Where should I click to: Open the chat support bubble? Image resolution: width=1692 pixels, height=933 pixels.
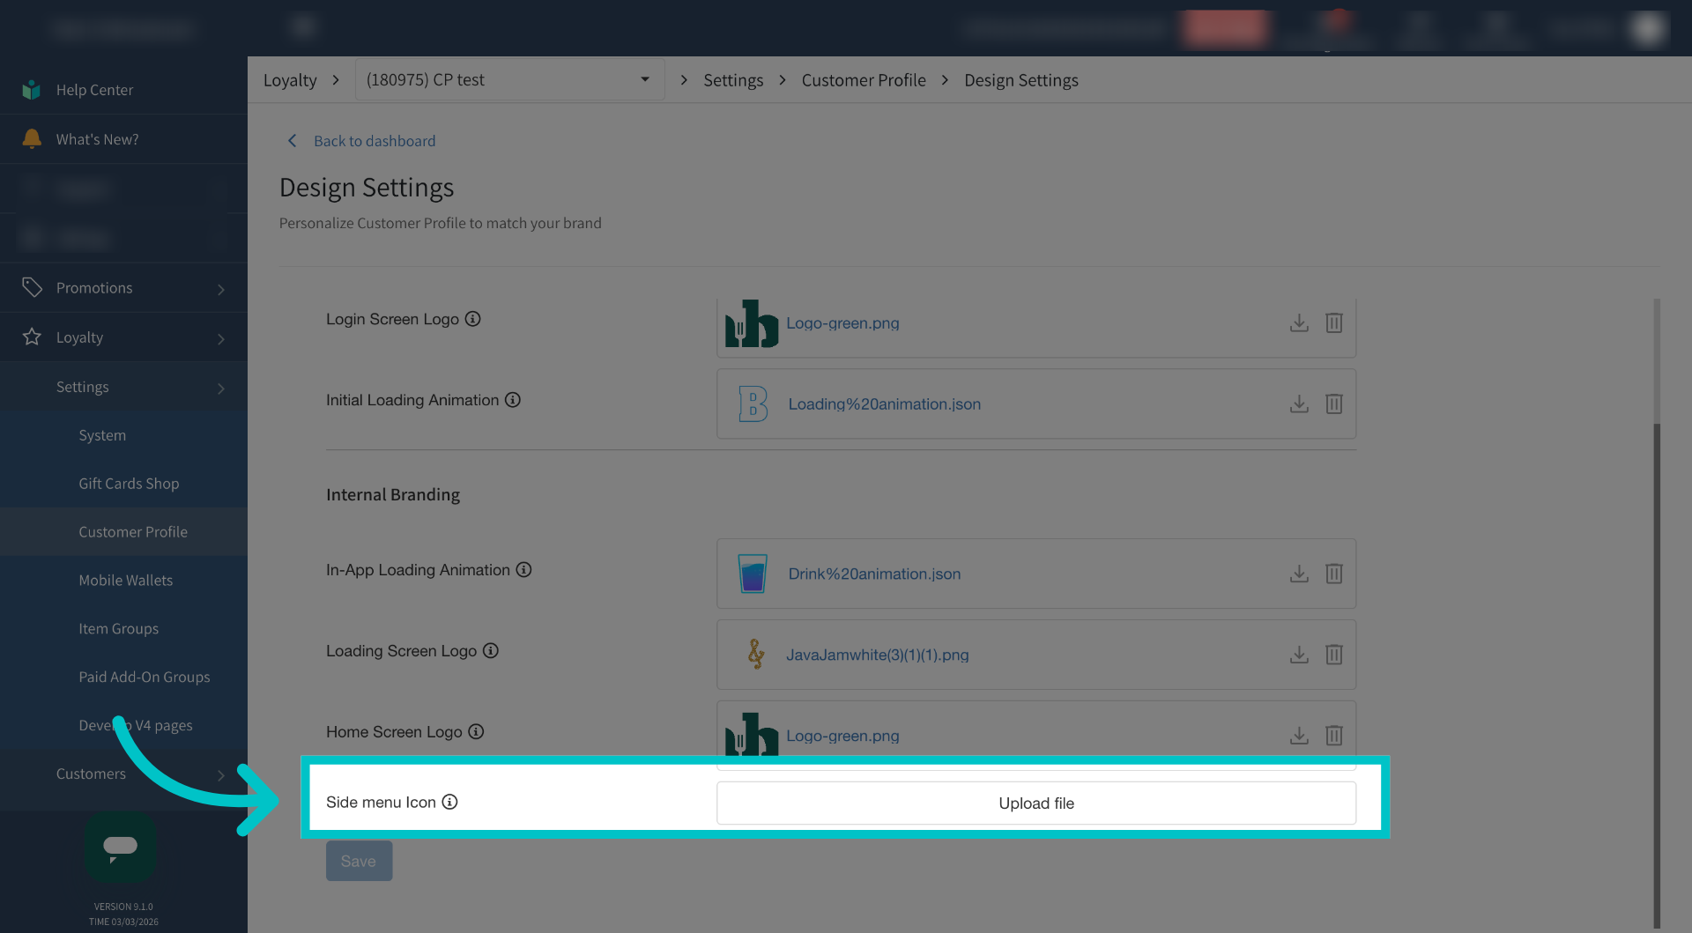(x=121, y=847)
